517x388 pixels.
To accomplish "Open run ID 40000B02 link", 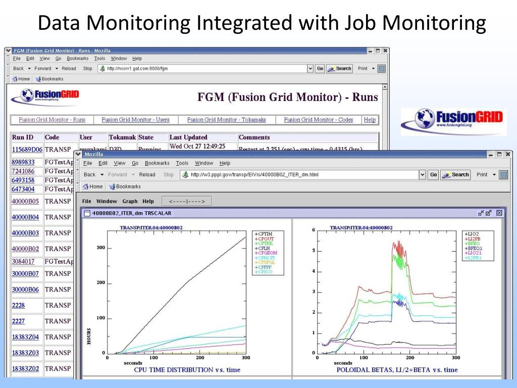I will pyautogui.click(x=25, y=249).
